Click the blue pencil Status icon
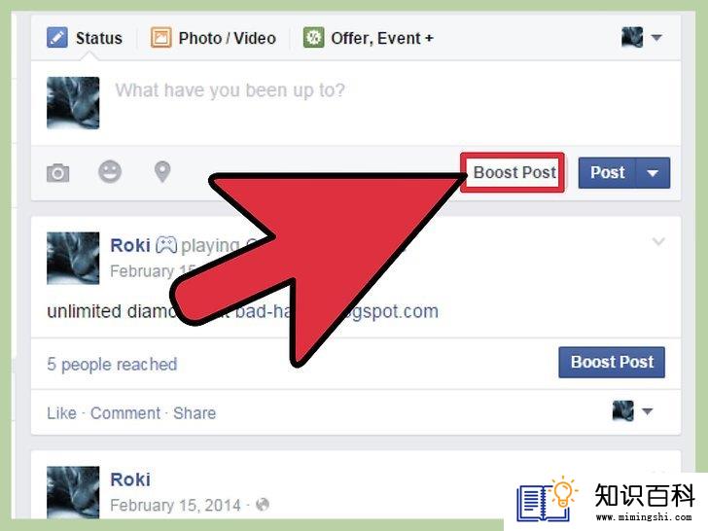Screen dimensions: 708x531 pos(57,38)
